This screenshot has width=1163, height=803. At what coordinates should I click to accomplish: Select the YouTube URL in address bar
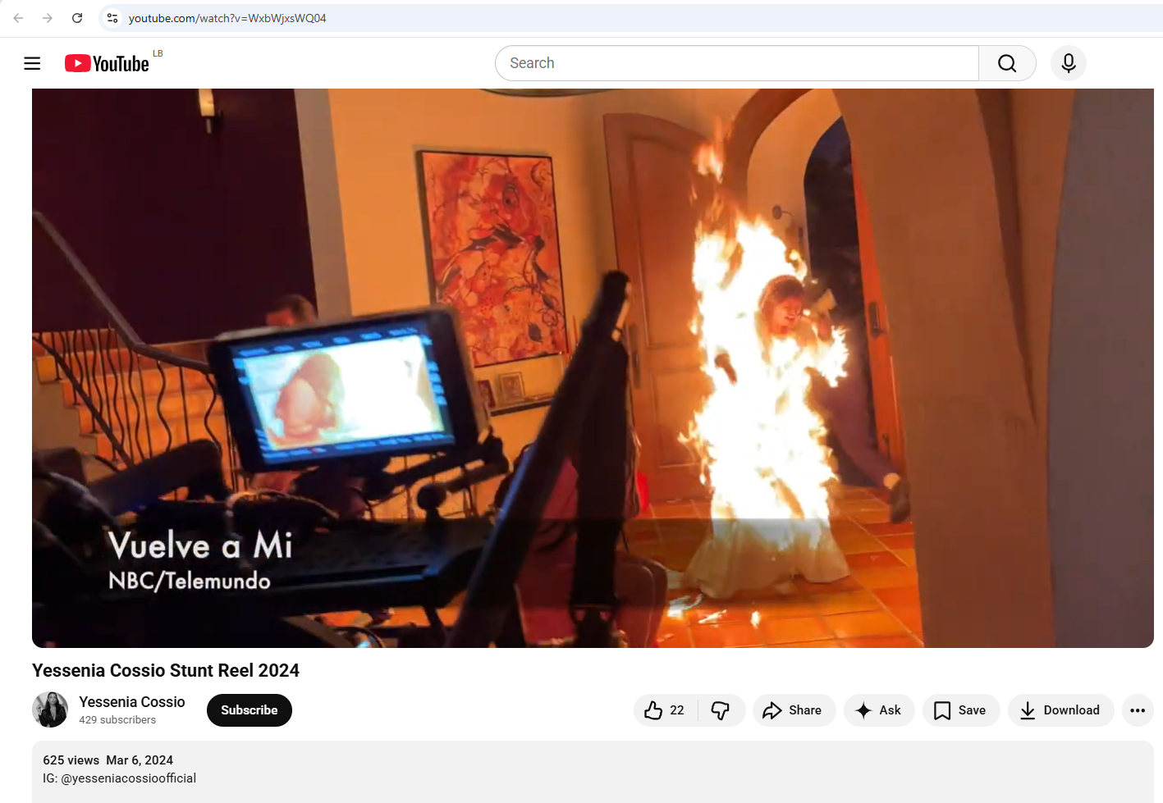(227, 18)
